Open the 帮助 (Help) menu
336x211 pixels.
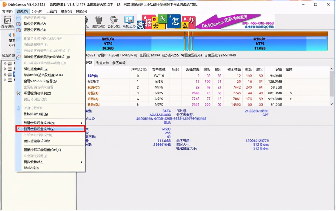pyautogui.click(x=82, y=11)
